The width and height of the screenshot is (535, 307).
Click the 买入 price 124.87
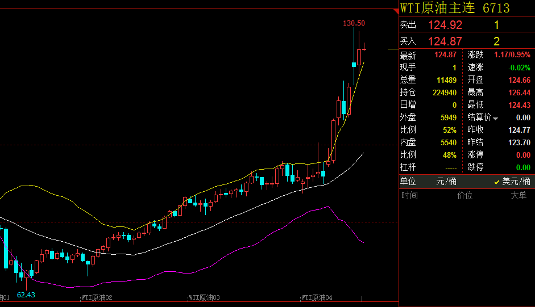[445, 41]
